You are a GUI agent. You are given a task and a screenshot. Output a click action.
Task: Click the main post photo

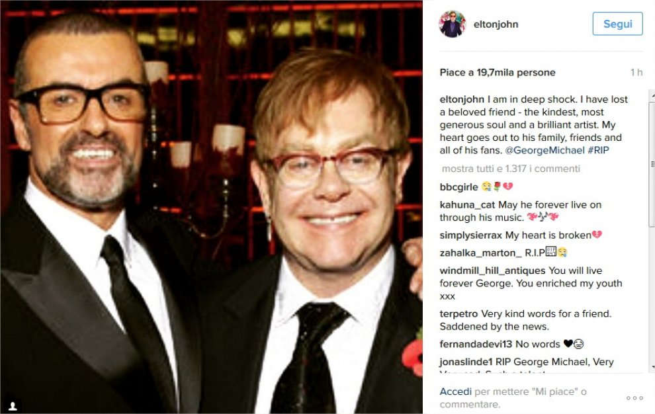(211, 207)
